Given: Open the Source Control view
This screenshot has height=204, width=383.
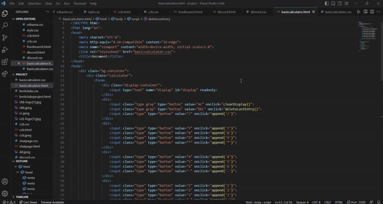Looking at the screenshot, I should (5, 37).
